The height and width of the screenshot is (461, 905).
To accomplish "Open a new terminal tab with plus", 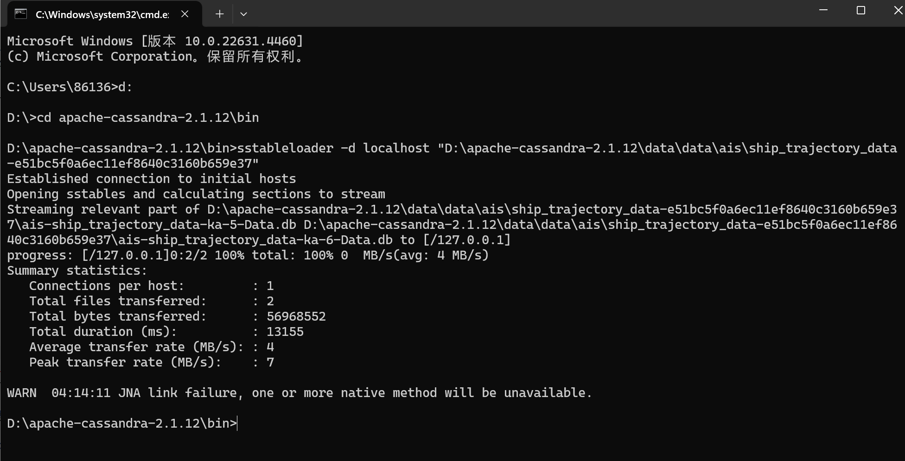I will [220, 14].
